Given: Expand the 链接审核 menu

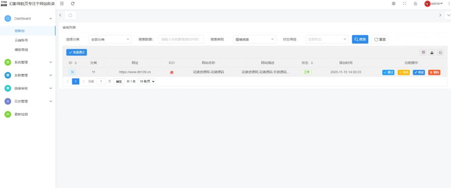Looking at the screenshot, I should click(51, 88).
